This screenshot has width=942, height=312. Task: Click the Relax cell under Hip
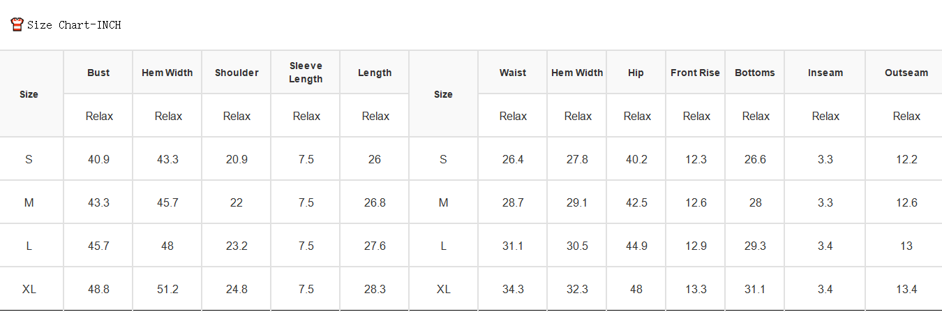pyautogui.click(x=637, y=116)
